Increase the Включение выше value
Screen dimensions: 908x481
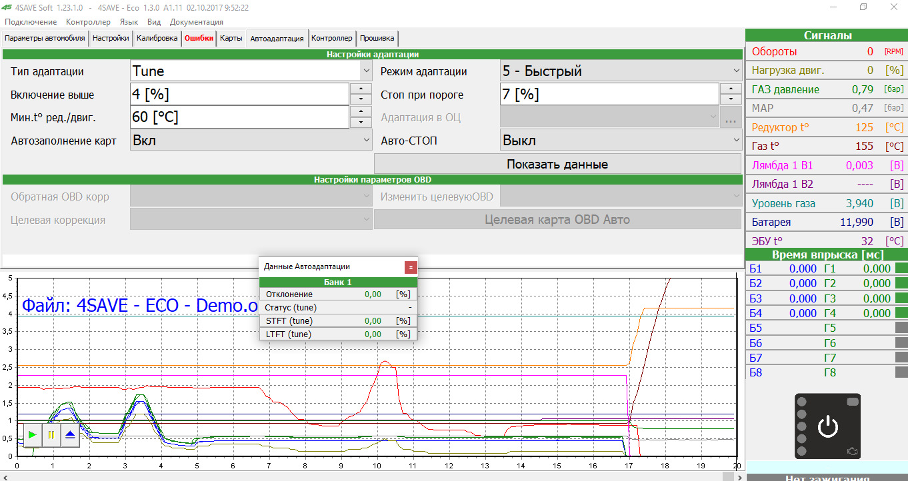click(x=361, y=89)
